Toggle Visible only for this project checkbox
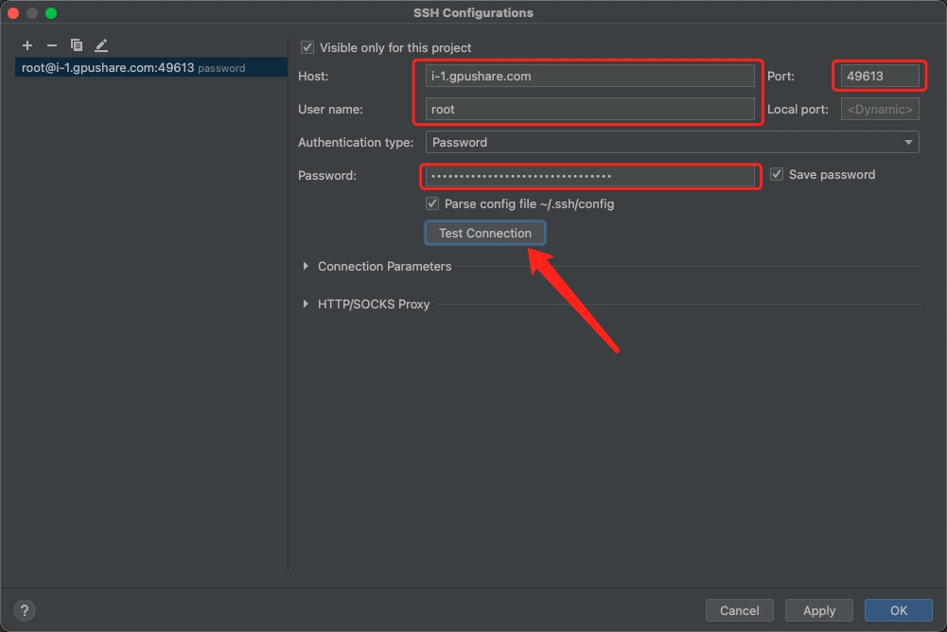The image size is (947, 632). pos(307,47)
